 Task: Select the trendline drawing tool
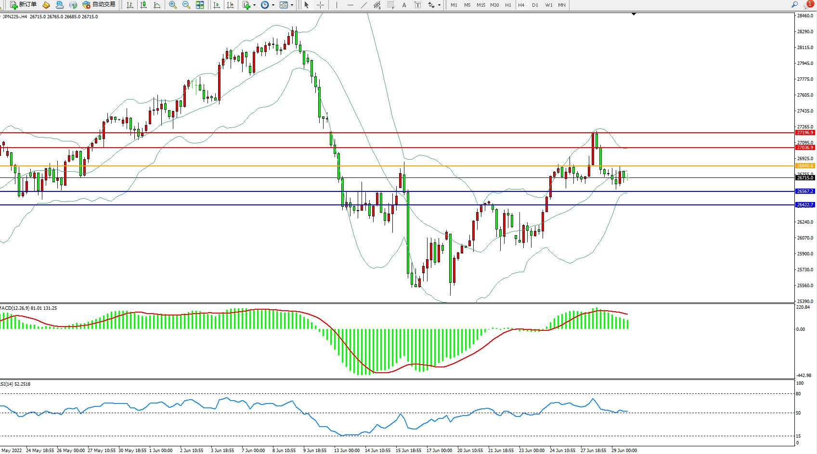point(364,5)
